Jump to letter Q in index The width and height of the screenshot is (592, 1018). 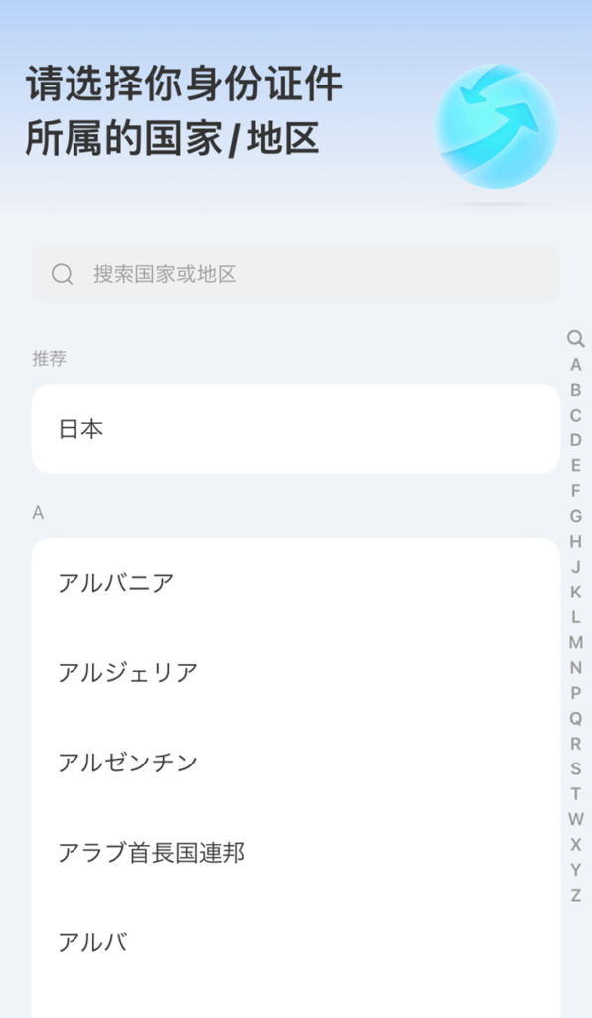point(576,718)
